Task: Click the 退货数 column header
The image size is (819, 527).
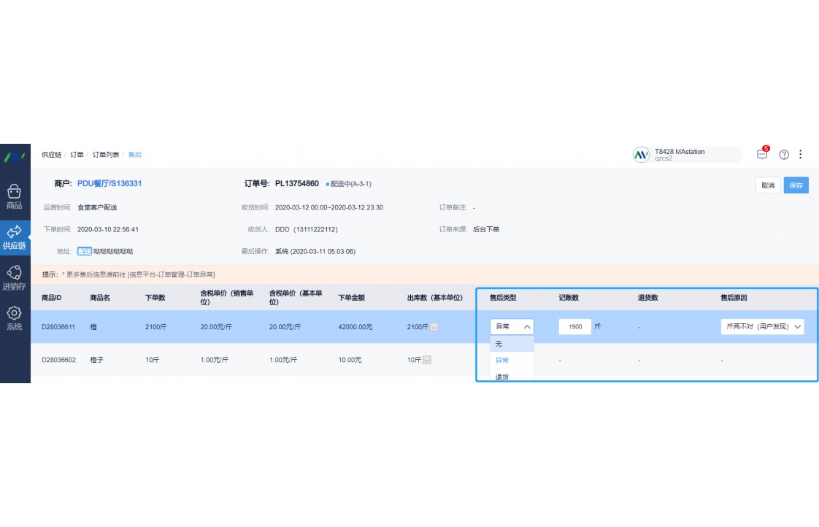Action: 647,298
